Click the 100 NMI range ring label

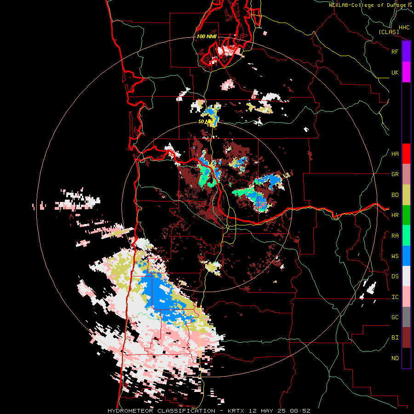[x=207, y=36]
